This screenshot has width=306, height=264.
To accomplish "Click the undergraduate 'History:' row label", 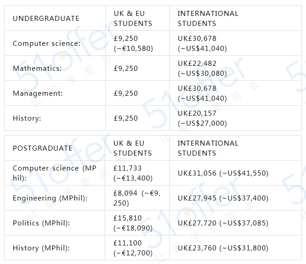I will coord(27,118).
